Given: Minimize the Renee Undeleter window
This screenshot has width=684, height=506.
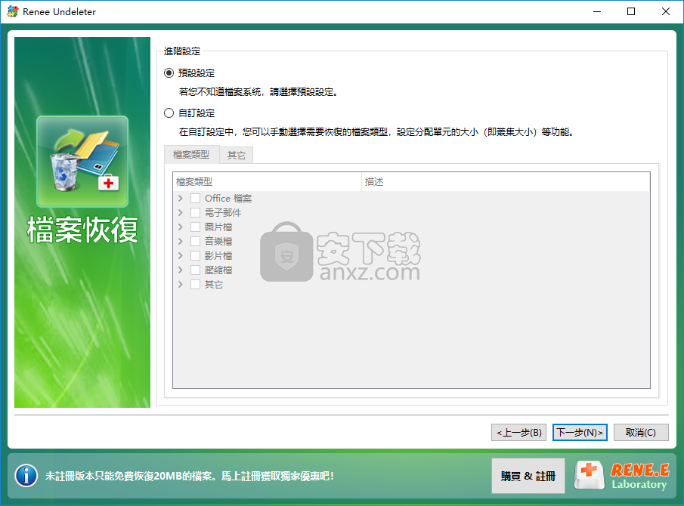Looking at the screenshot, I should tap(597, 12).
